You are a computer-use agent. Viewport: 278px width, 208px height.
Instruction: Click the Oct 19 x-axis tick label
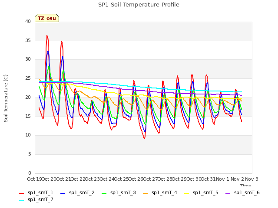[34, 179]
